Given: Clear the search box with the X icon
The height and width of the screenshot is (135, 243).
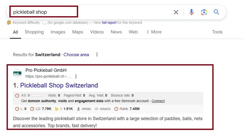Looking at the screenshot, I should coord(176,12).
